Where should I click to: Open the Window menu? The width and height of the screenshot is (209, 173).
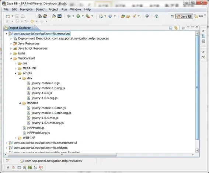tap(76, 10)
